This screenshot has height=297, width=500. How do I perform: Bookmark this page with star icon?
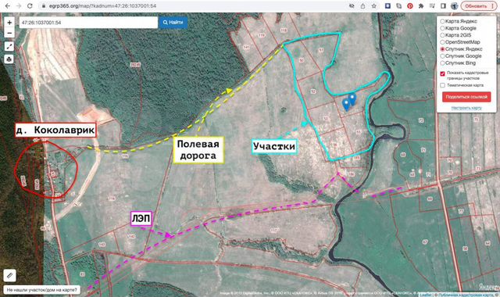coord(373,5)
